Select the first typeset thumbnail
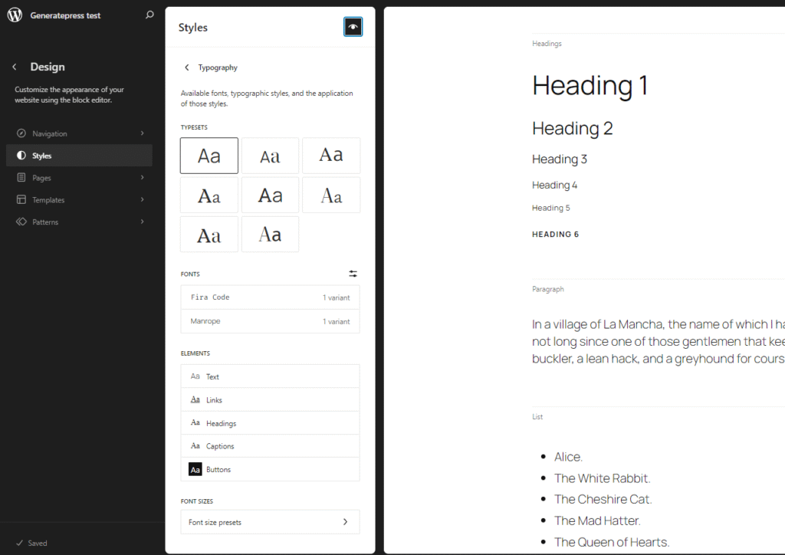Viewport: 785px width, 555px height. [x=209, y=156]
